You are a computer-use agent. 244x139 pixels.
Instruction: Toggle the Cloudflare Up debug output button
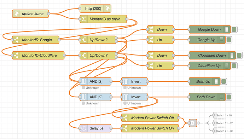[x=234, y=66]
